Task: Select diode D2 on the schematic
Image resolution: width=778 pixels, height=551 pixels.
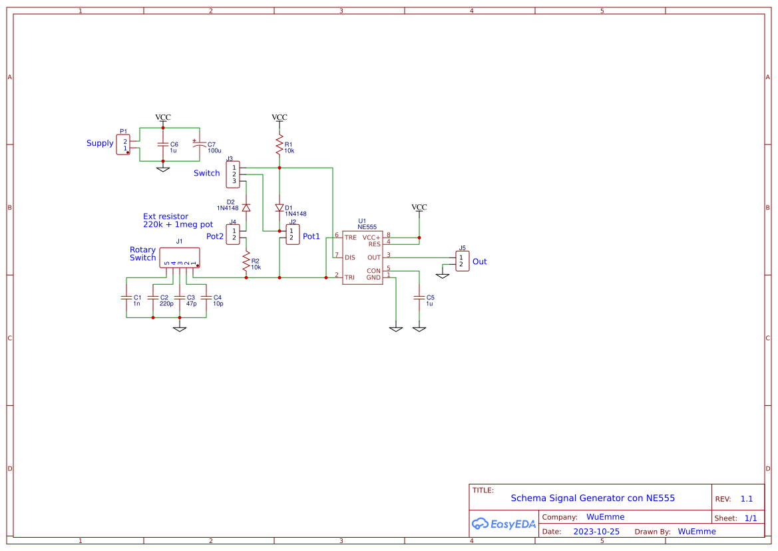Action: pyautogui.click(x=245, y=207)
